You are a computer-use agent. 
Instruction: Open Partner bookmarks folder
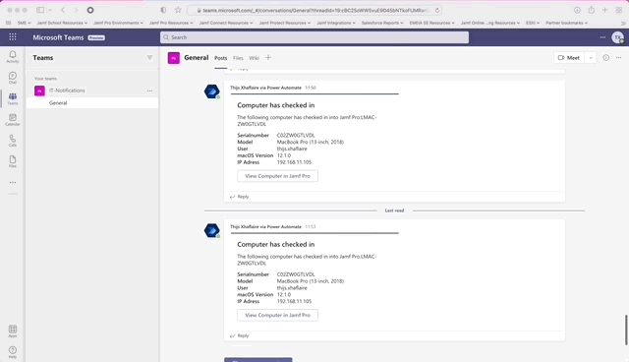point(566,23)
